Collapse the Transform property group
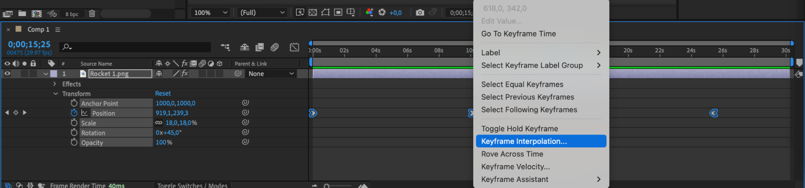Viewport: 805px width, 188px height. tap(56, 94)
